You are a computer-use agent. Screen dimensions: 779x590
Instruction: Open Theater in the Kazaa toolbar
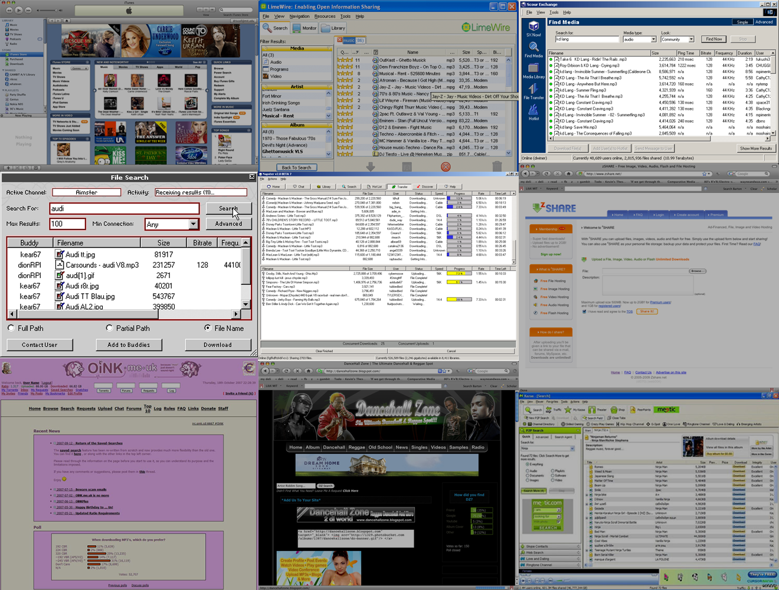tap(598, 409)
